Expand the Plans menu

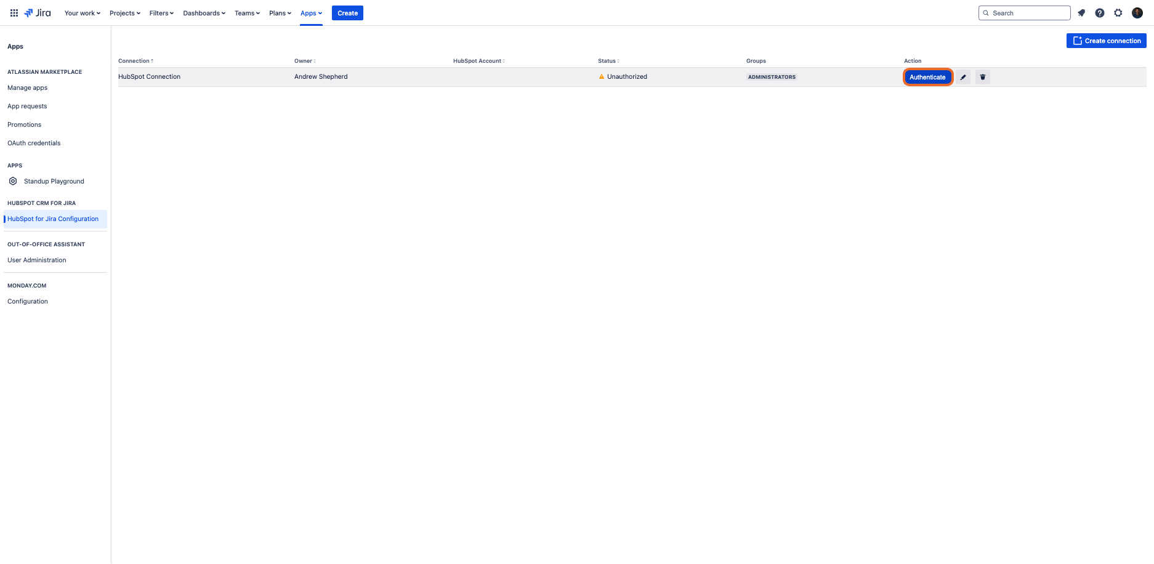pyautogui.click(x=280, y=13)
